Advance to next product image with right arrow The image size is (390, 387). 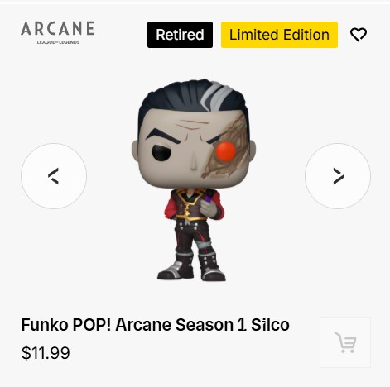point(338,176)
